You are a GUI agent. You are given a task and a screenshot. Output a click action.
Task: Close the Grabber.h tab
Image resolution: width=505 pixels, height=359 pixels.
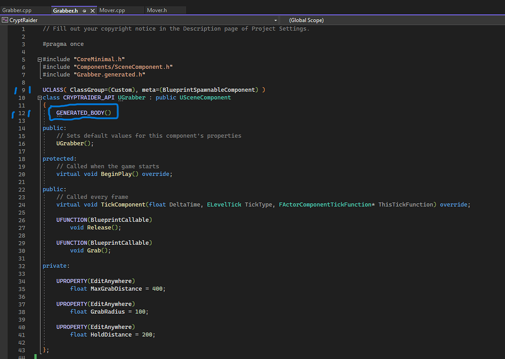click(92, 9)
